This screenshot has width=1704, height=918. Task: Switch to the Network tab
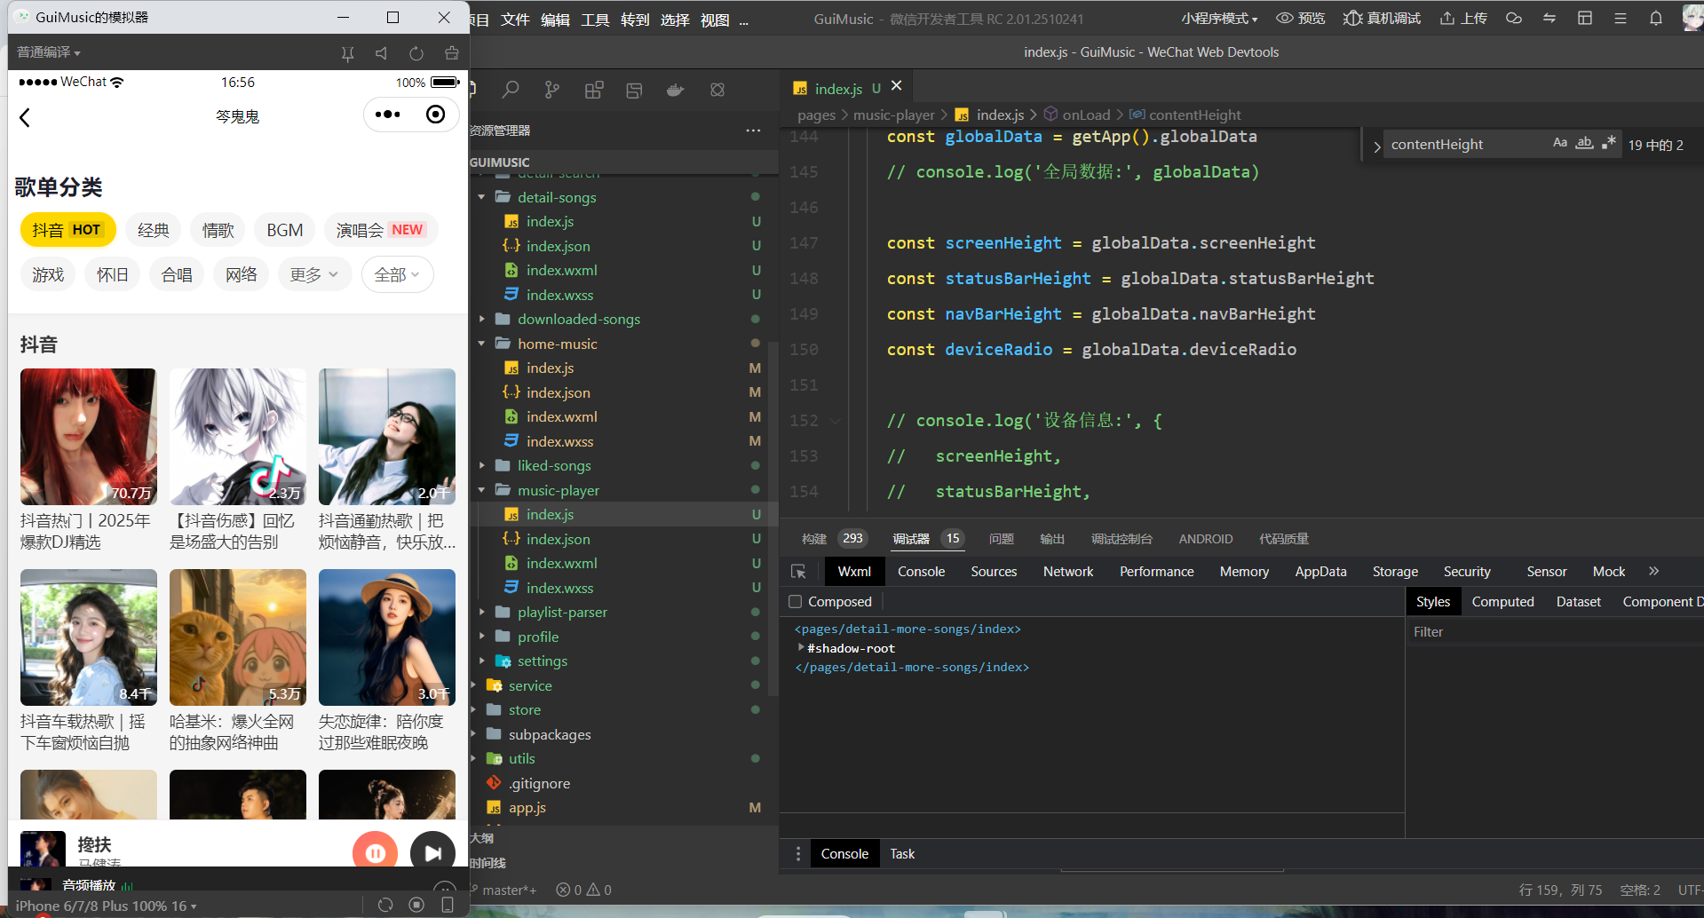[1067, 572]
